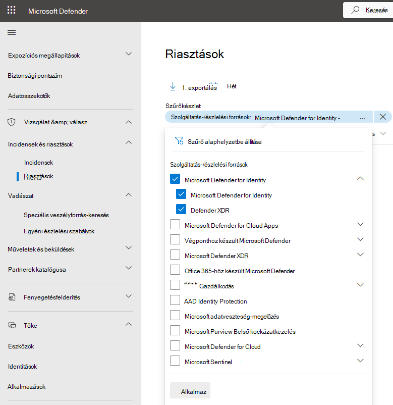
Task: Click the shield icon for Vizsgálat & válasz
Action: point(12,122)
